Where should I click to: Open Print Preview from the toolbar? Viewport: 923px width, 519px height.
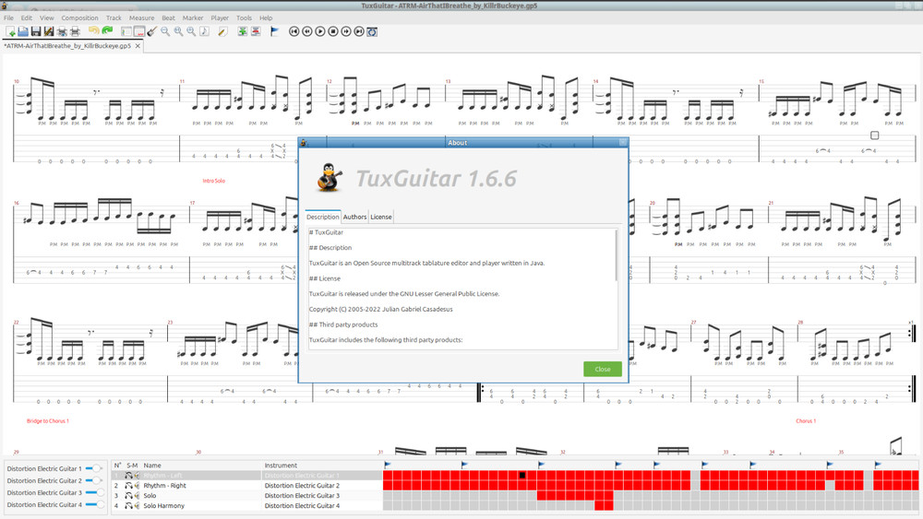click(62, 31)
